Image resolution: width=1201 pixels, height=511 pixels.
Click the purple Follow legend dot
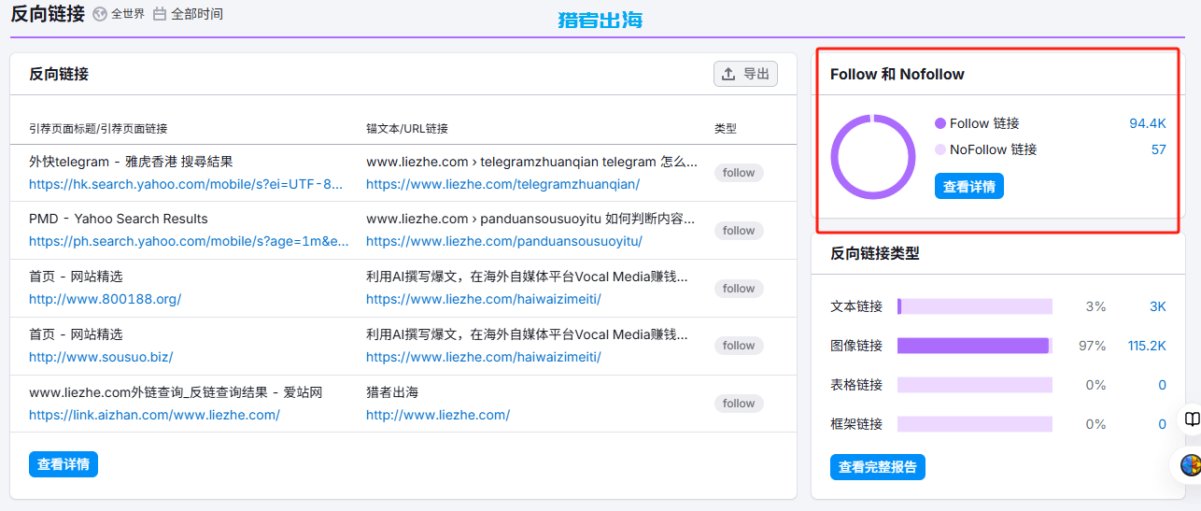click(x=940, y=123)
